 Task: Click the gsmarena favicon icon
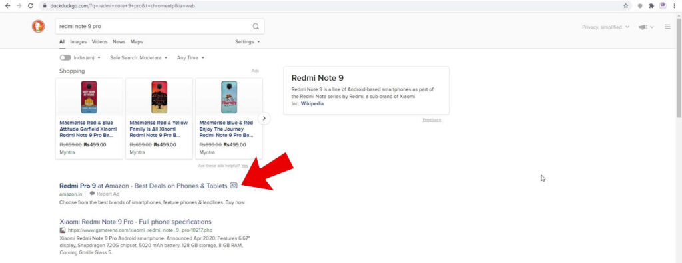(63, 230)
